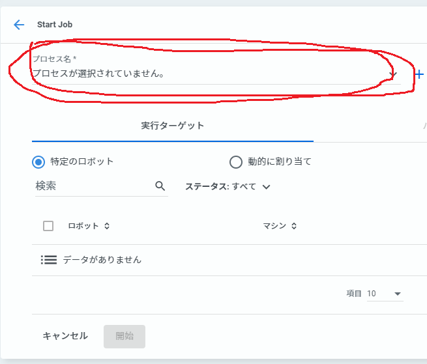
Task: Click the blue plus icon beside process field
Action: (x=419, y=74)
